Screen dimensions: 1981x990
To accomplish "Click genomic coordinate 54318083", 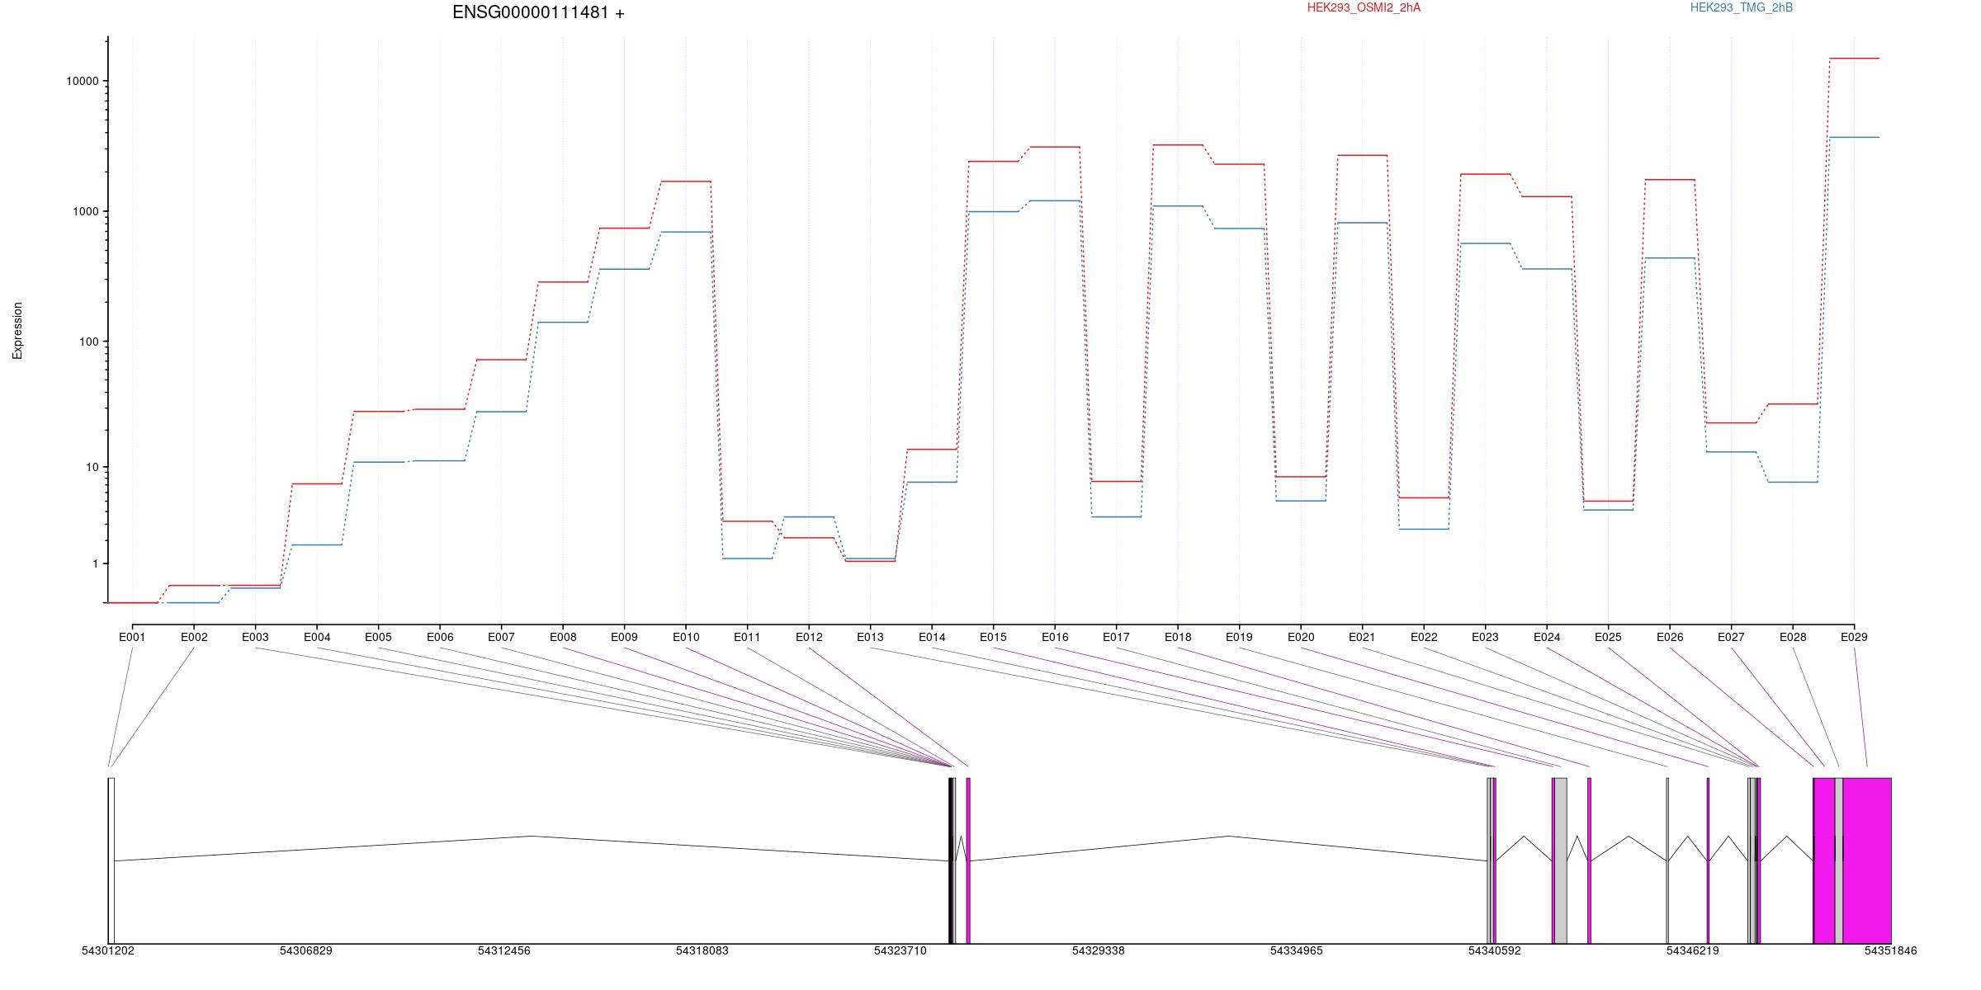I will pos(702,951).
